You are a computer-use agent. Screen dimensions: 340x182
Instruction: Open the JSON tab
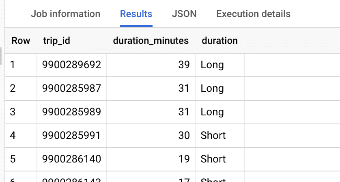pos(184,14)
